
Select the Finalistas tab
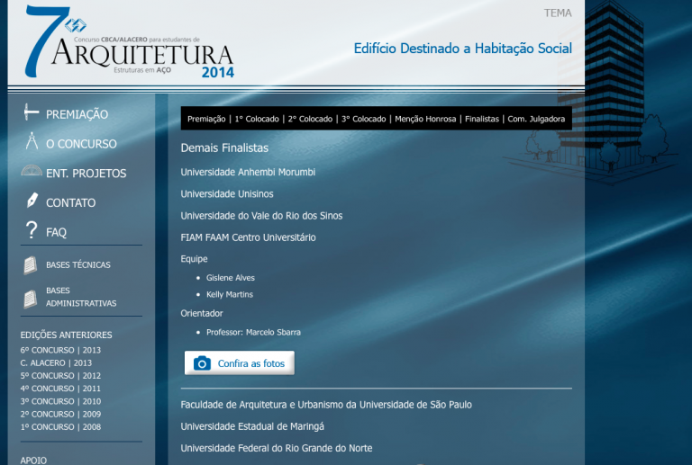[x=482, y=119]
